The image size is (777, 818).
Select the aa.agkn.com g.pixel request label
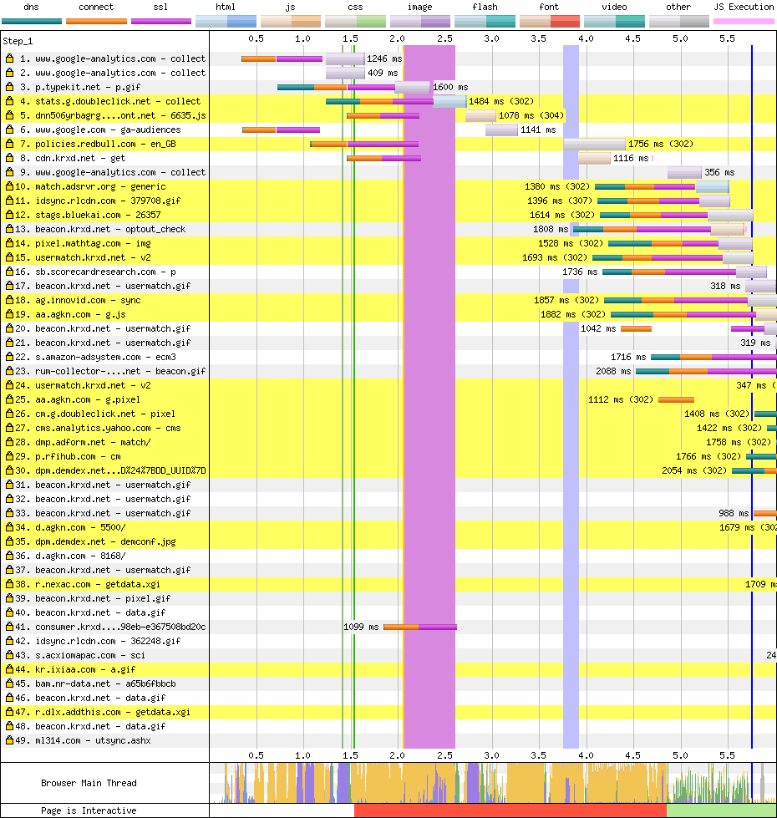click(x=88, y=399)
